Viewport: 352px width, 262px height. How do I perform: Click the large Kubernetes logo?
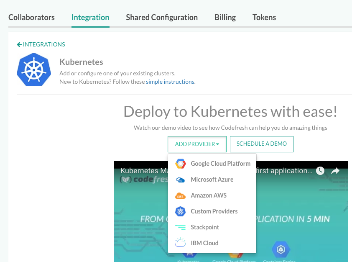coord(34,69)
